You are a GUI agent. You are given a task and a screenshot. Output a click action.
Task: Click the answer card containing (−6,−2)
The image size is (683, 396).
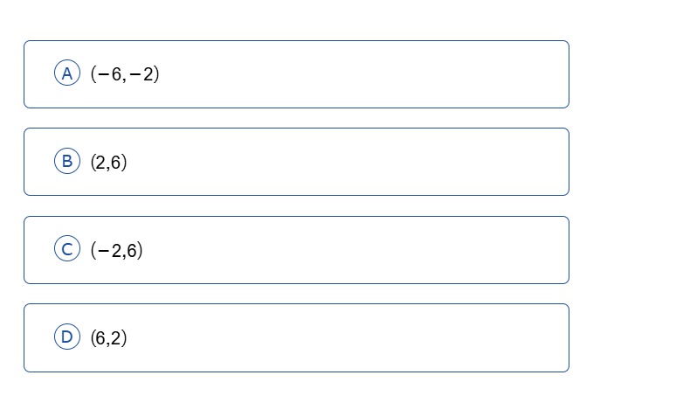[x=296, y=74]
